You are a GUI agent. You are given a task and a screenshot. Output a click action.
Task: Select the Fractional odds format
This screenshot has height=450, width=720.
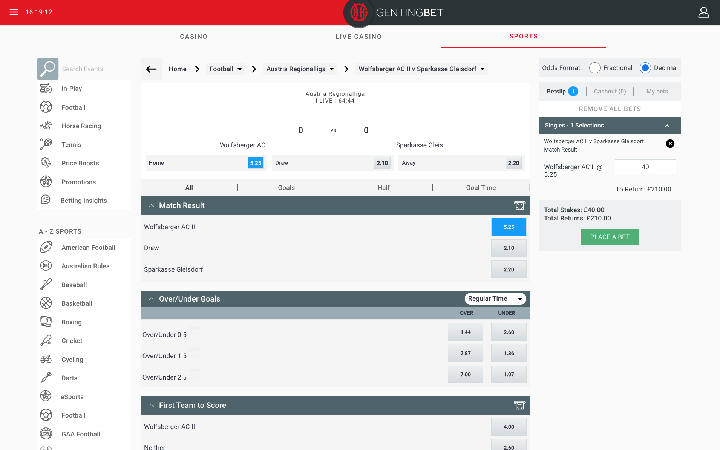point(595,68)
